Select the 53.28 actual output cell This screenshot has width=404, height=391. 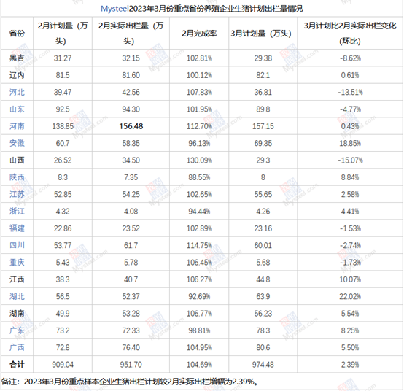coord(131,314)
